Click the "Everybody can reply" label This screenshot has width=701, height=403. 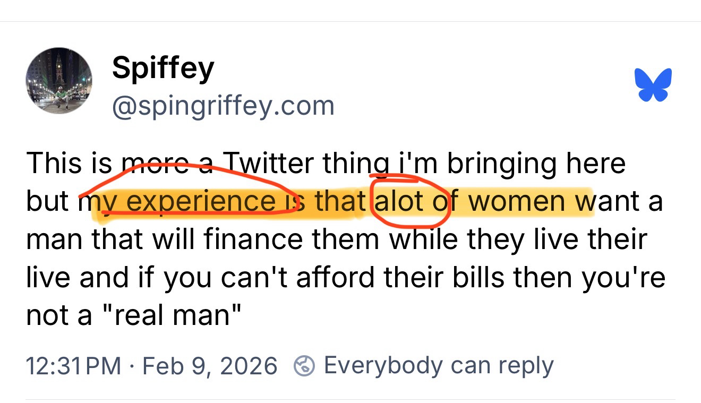[438, 365]
